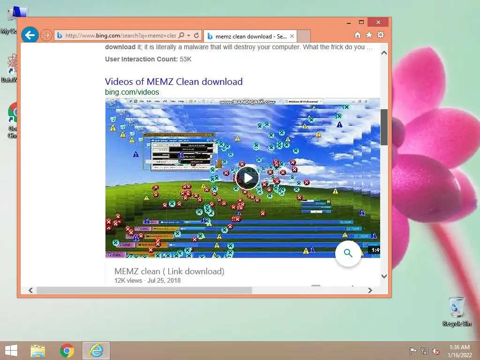Minimize the Internet Explorer window
The width and height of the screenshot is (480, 360).
pos(349,22)
